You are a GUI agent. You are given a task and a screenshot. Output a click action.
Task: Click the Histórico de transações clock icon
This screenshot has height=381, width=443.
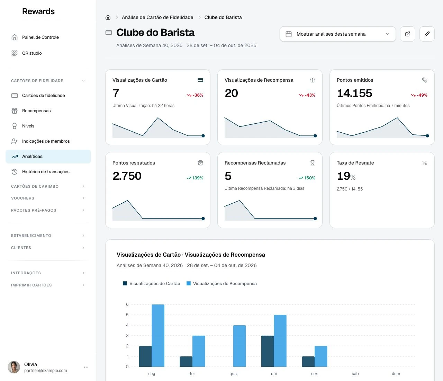click(x=15, y=172)
